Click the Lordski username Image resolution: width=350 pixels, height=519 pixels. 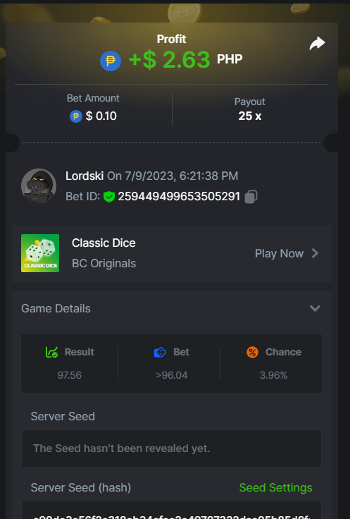85,176
